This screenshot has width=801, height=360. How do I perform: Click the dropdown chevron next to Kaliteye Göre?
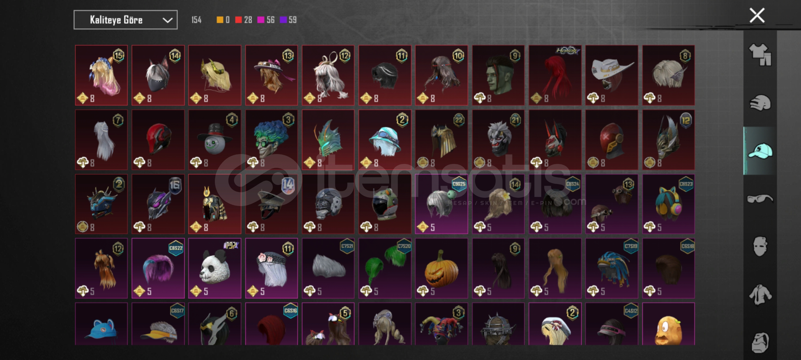[167, 20]
